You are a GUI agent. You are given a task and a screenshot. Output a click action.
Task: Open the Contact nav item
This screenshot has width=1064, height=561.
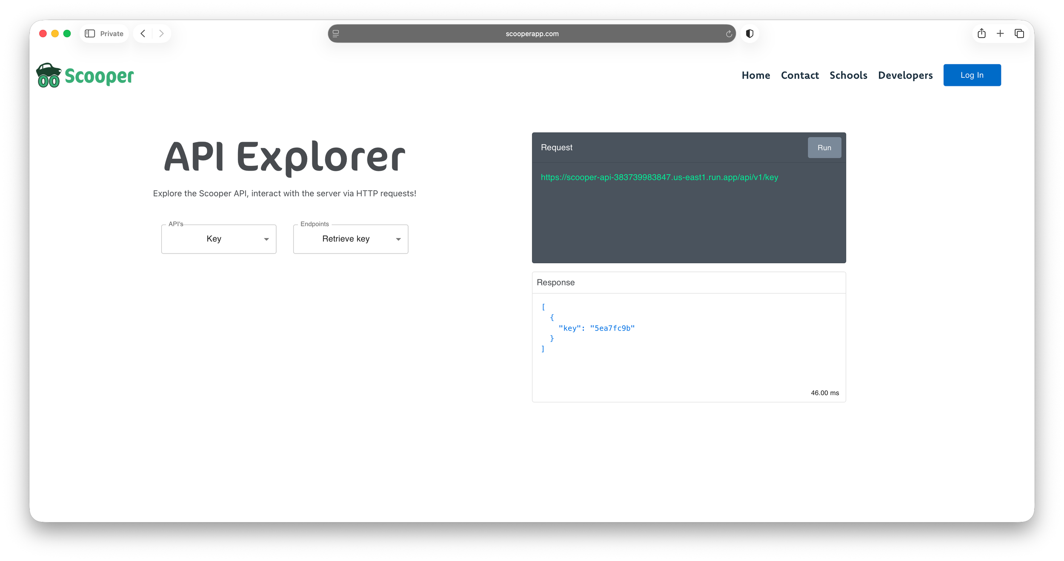800,75
